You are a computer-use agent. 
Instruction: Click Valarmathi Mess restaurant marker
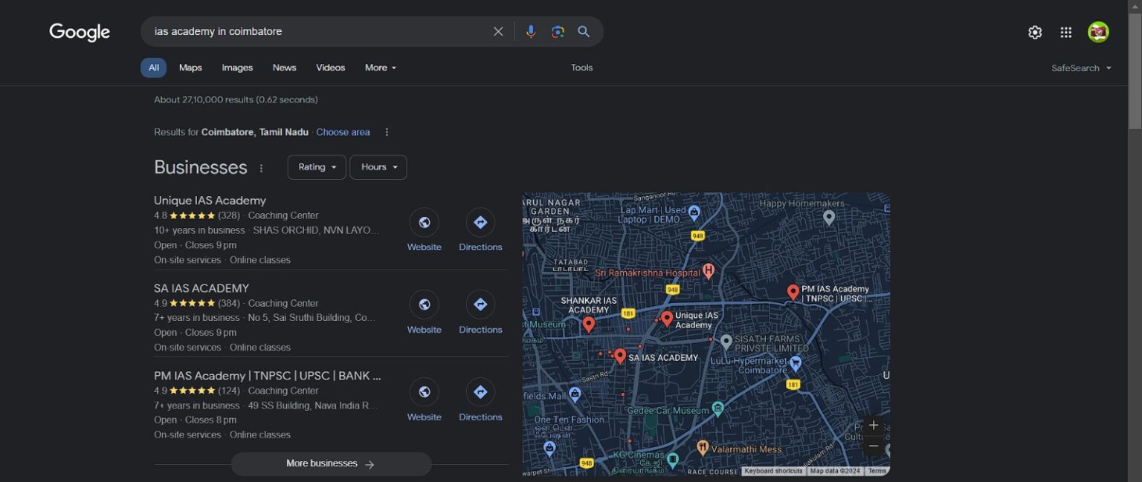pos(703,448)
